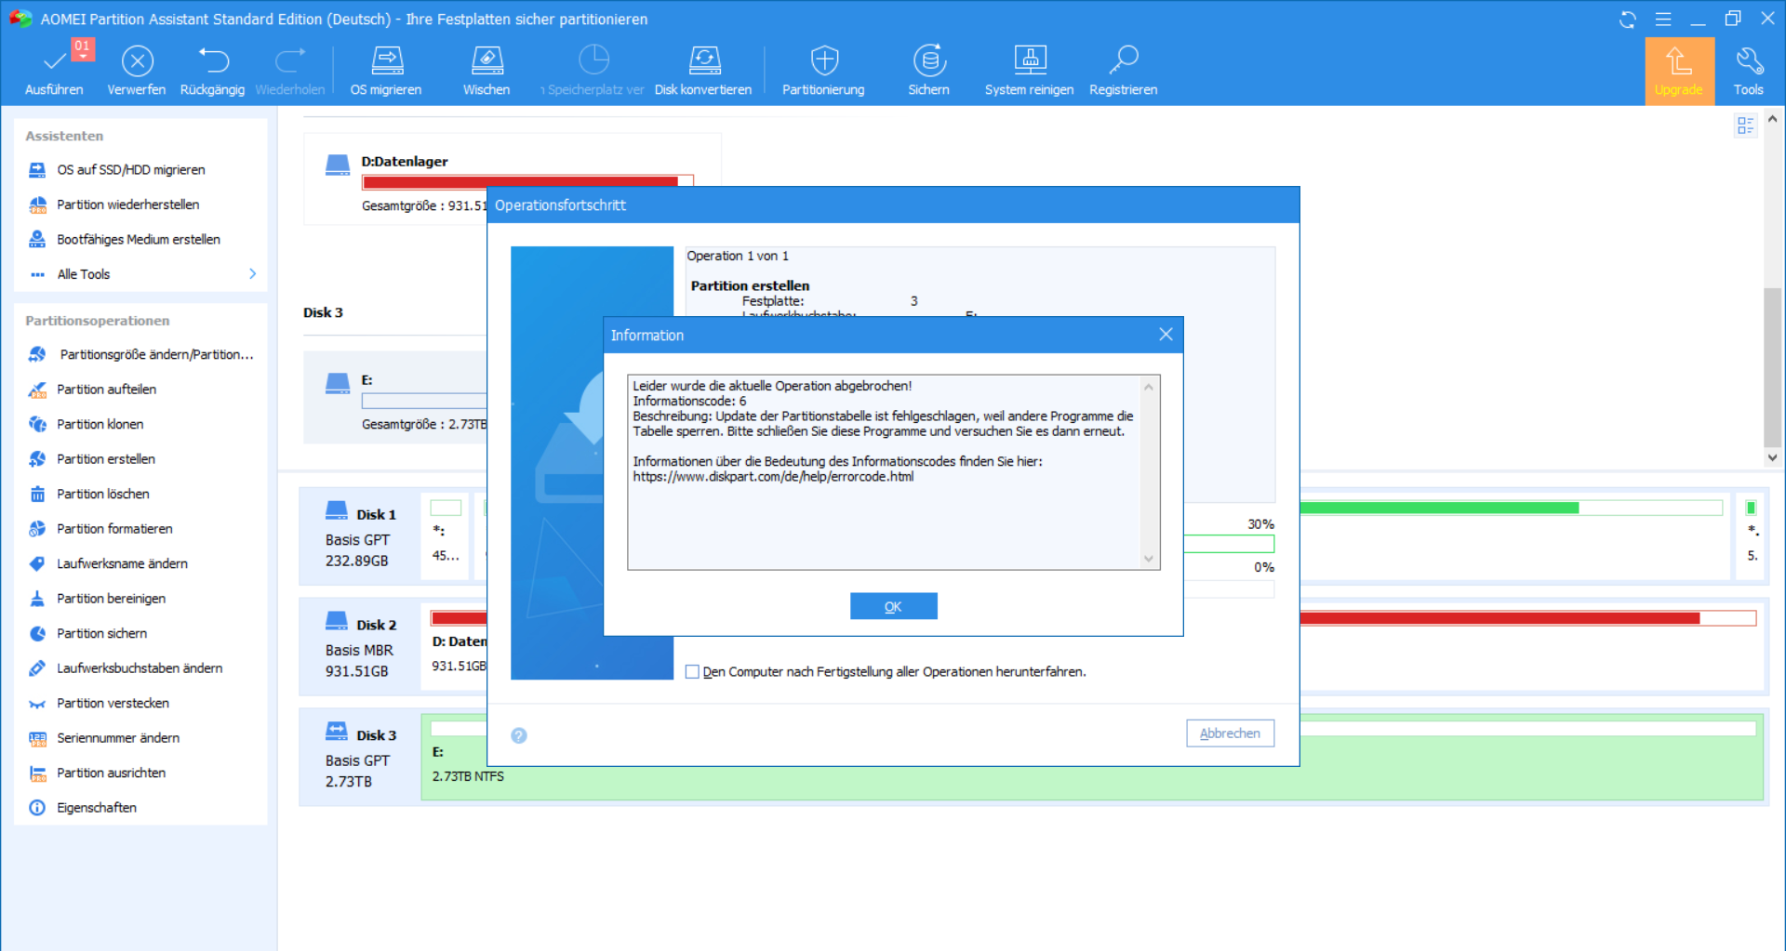1786x951 pixels.
Task: Choose Partition sichern operation
Action: (101, 633)
